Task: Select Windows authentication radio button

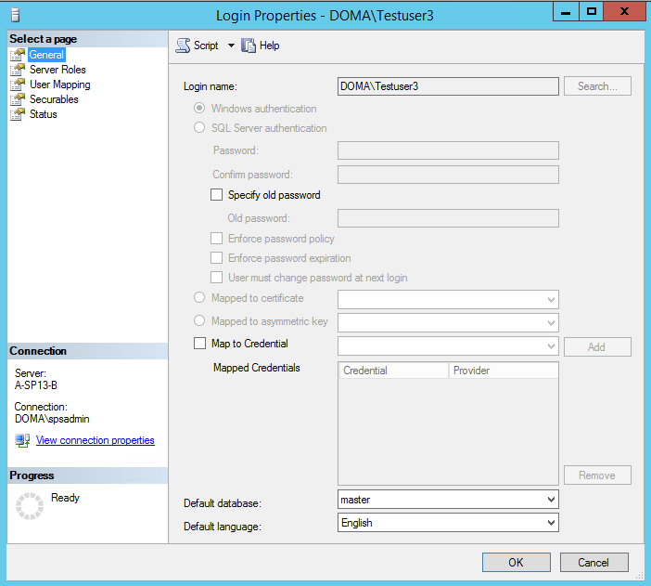Action: (199, 108)
